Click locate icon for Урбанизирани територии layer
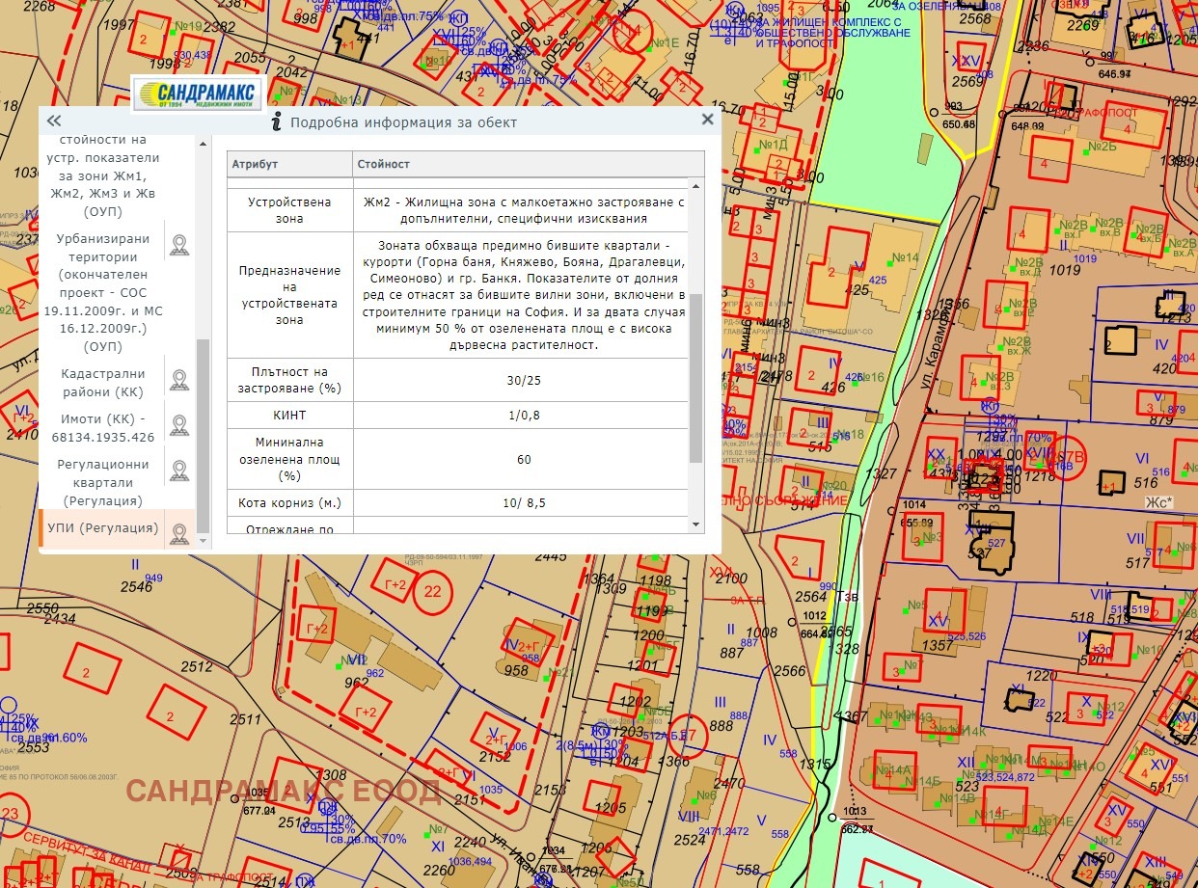This screenshot has height=888, width=1198. click(178, 245)
